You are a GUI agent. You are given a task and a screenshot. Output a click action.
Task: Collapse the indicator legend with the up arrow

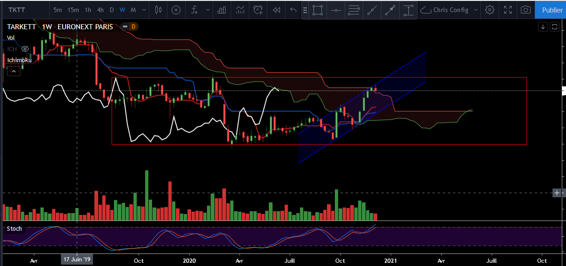[x=13, y=71]
